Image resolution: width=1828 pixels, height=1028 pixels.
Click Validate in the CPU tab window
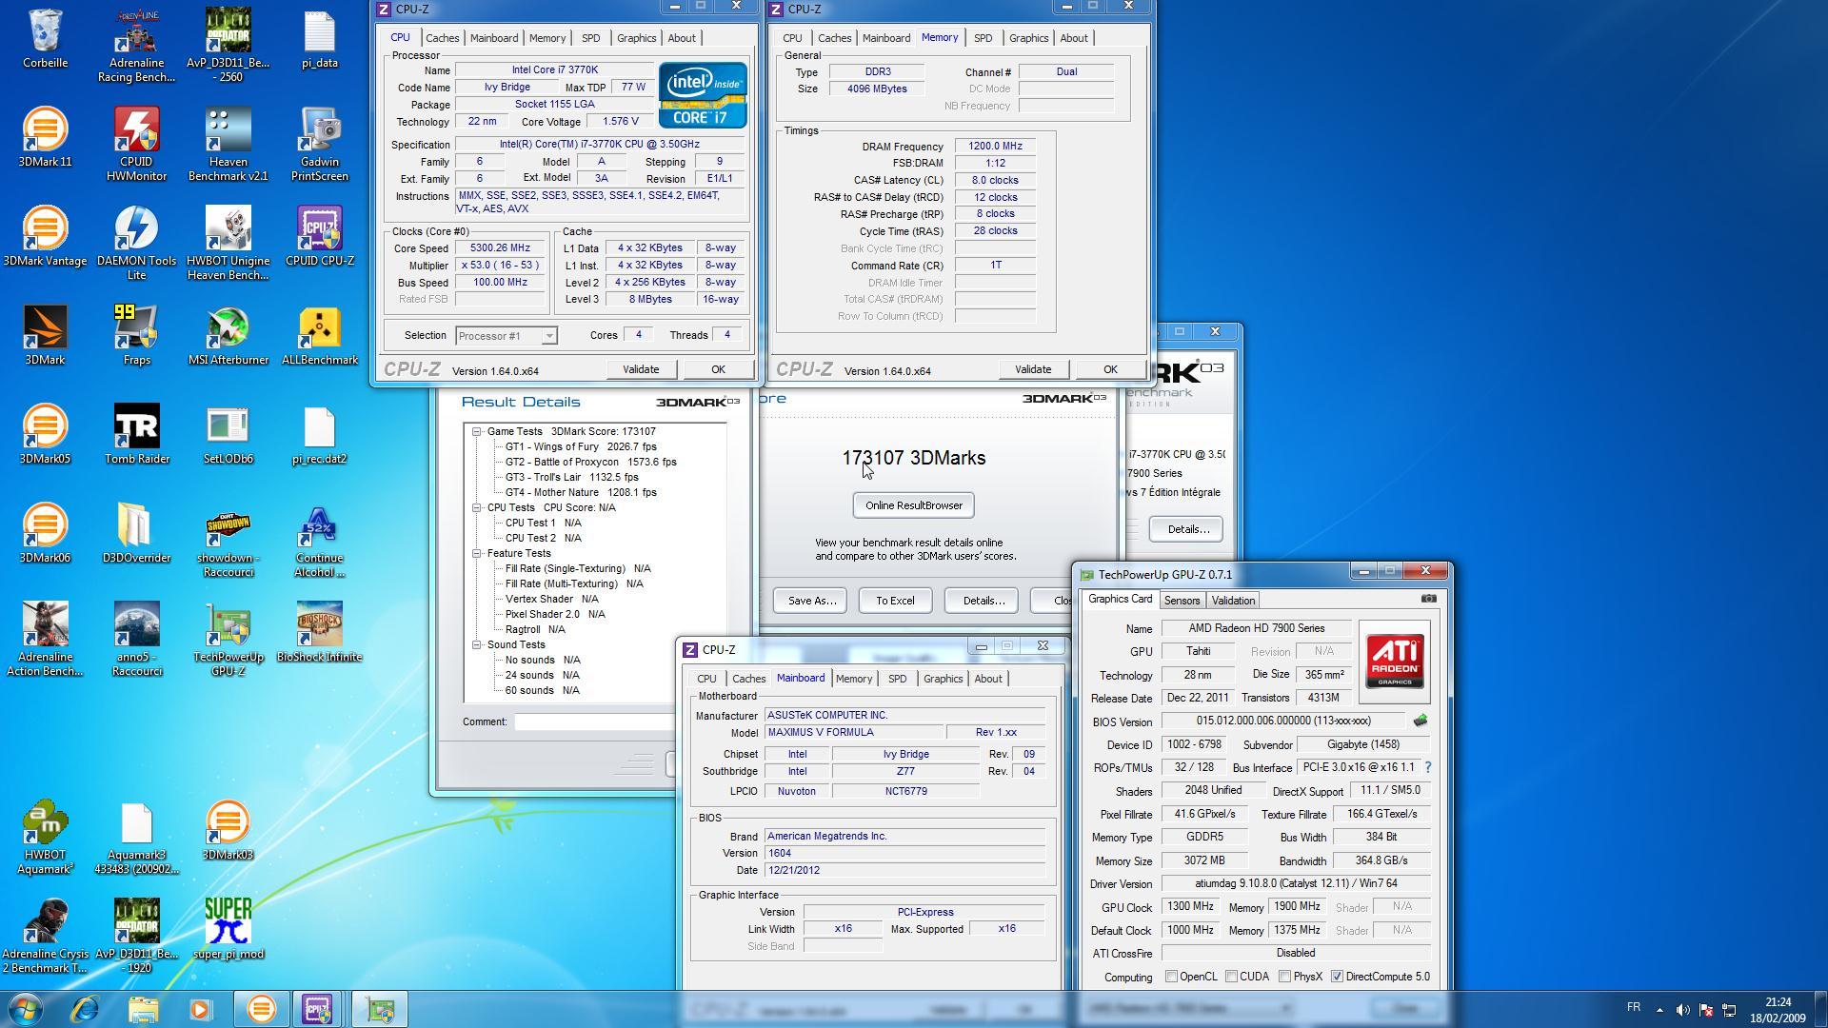click(640, 369)
